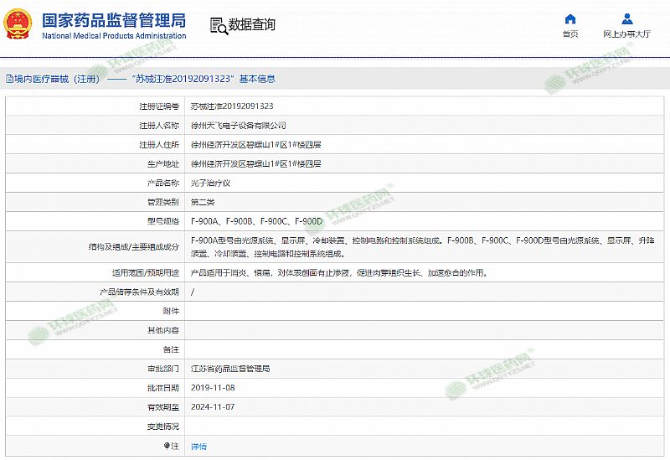Click the 网上办事大厅 person icon
670x460 pixels.
(x=626, y=19)
